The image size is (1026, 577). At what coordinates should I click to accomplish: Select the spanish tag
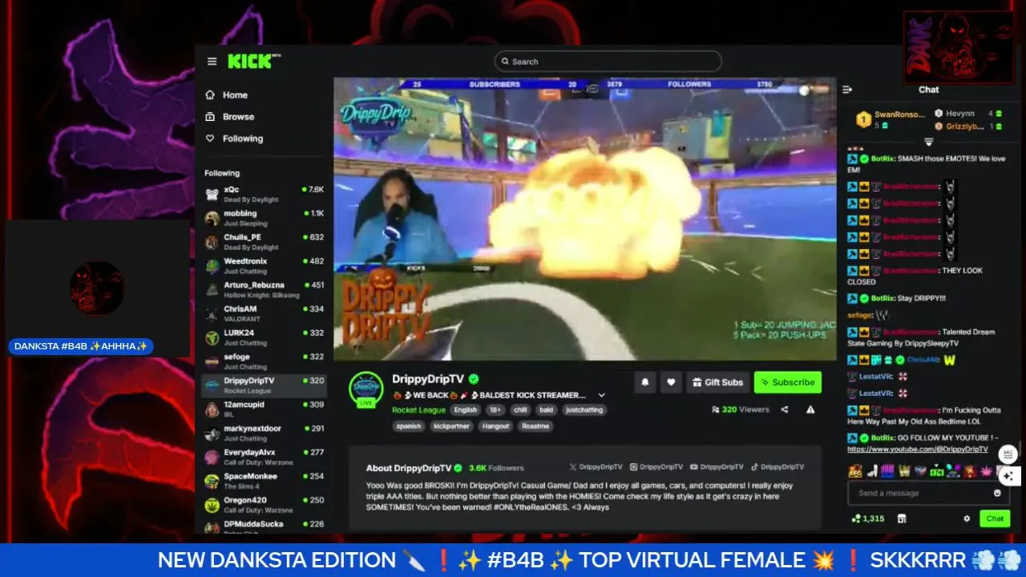coord(409,426)
